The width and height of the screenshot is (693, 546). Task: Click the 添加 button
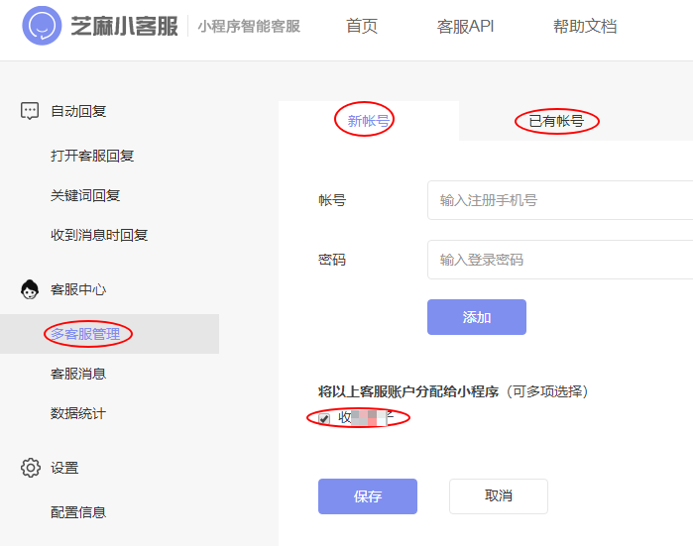coord(477,317)
